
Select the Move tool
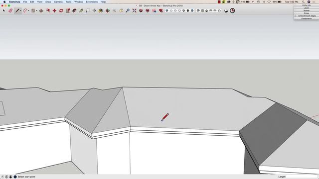(x=54, y=10)
